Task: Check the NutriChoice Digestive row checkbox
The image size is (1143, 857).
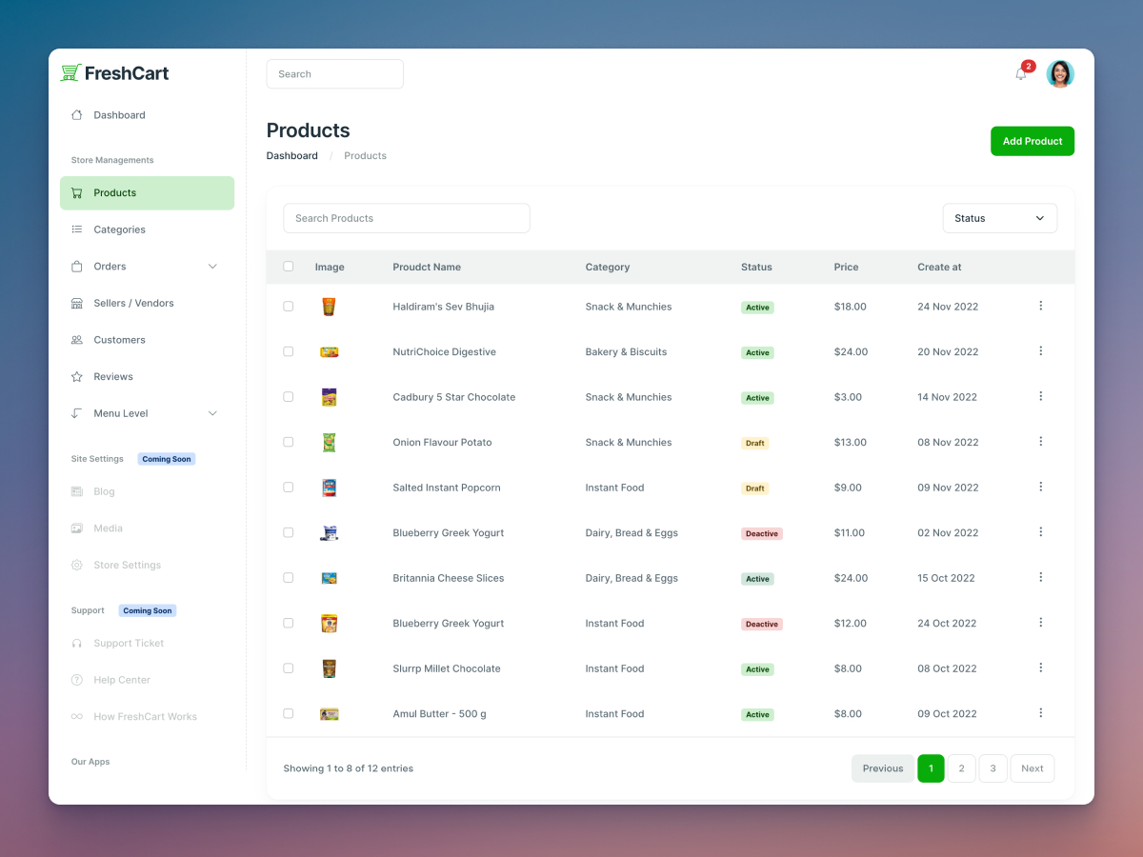Action: 289,351
